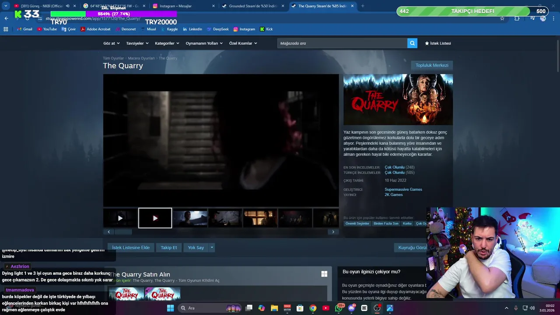
Task: Open the Gmail bookmark
Action: pos(24,29)
